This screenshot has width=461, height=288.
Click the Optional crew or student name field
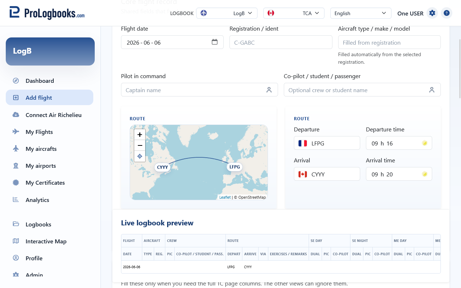click(362, 90)
